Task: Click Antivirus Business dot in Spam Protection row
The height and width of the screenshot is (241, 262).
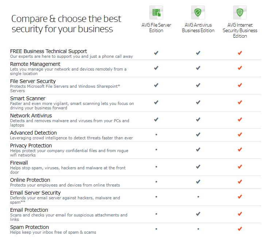Action: (x=198, y=229)
